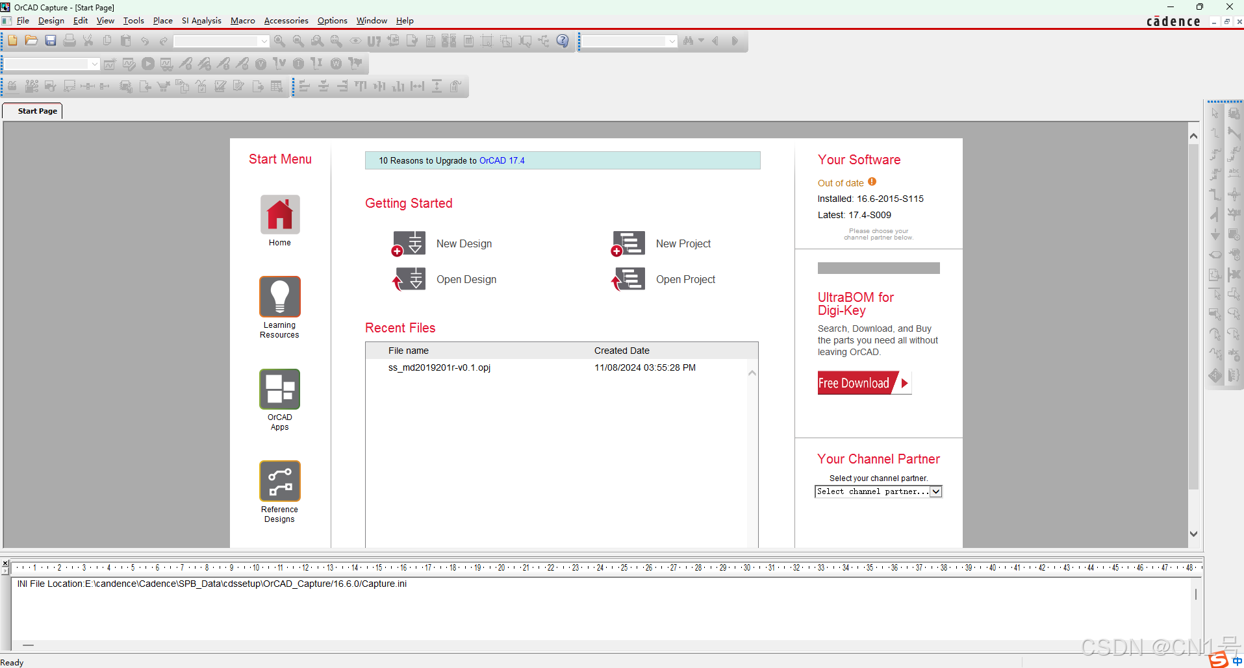Image resolution: width=1244 pixels, height=668 pixels.
Task: Click the Align Right toolbar icon
Action: pyautogui.click(x=342, y=86)
